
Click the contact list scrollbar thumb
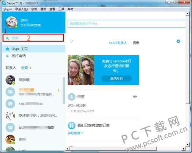(64, 91)
